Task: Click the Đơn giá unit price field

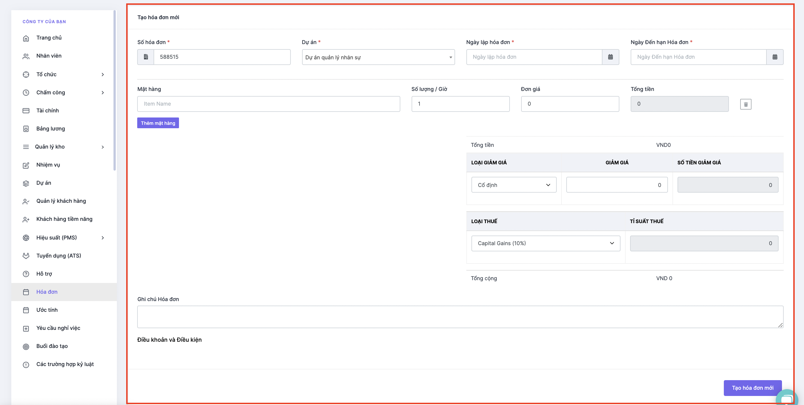Action: (x=570, y=104)
